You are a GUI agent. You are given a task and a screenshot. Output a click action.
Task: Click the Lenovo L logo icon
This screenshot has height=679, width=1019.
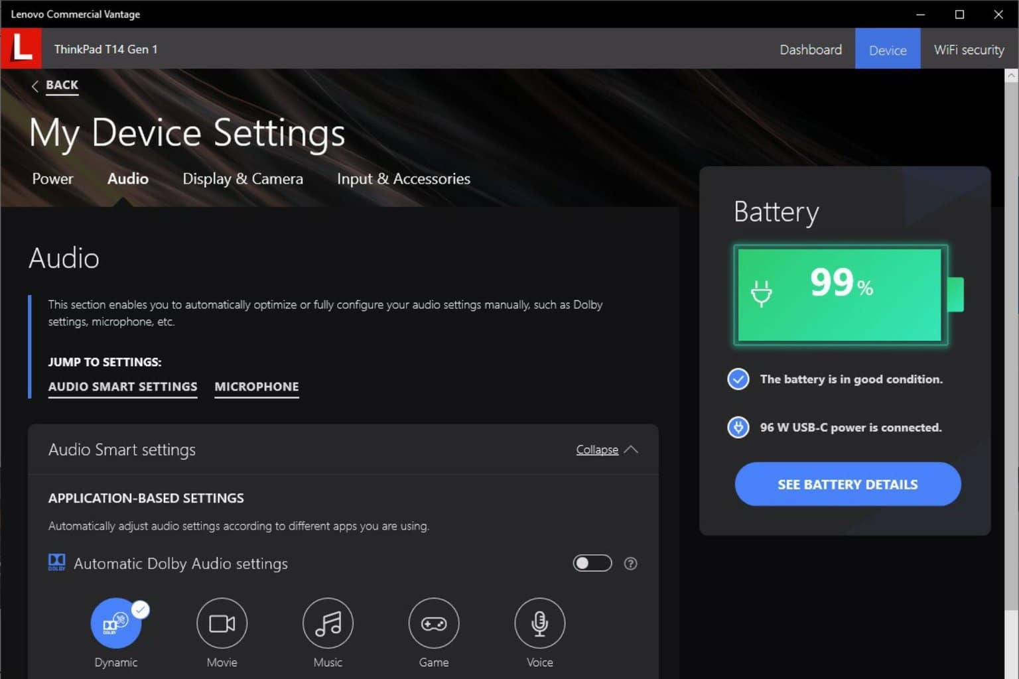pos(21,48)
